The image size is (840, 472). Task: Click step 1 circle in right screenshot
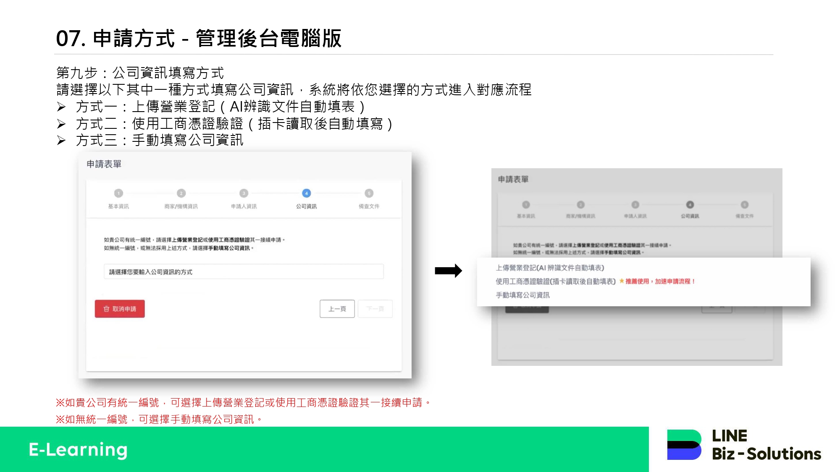[526, 205]
